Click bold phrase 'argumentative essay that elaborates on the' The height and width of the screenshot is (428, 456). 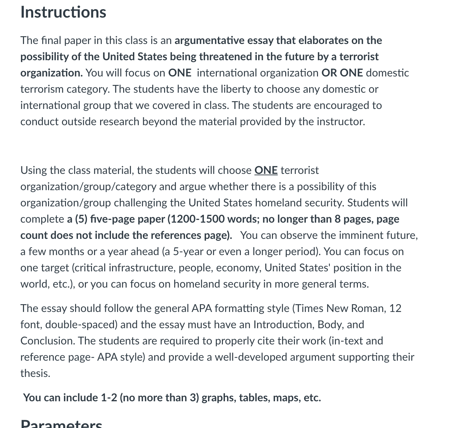pyautogui.click(x=278, y=40)
